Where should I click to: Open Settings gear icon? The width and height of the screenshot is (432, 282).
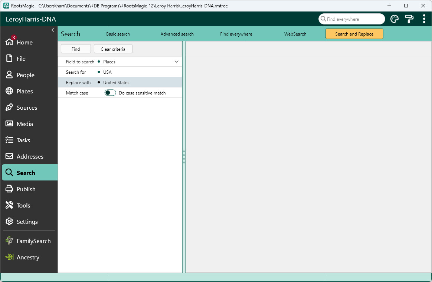coord(9,222)
